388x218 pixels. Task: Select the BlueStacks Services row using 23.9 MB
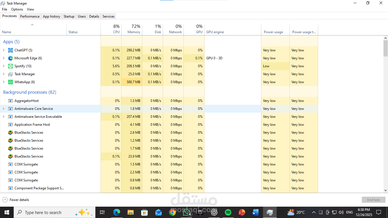click(x=159, y=156)
